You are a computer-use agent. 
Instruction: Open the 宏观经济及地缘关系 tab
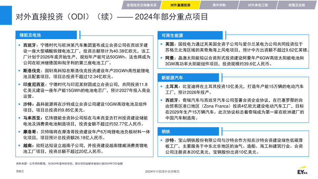pos(142,5)
